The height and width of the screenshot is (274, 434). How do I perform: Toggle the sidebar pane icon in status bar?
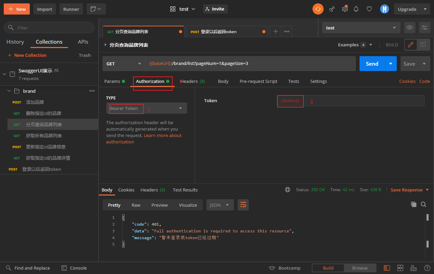tap(387, 268)
